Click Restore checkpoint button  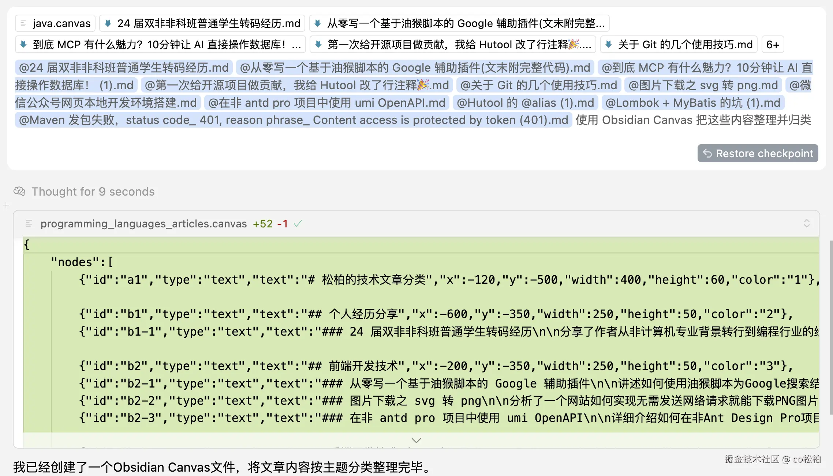point(758,153)
